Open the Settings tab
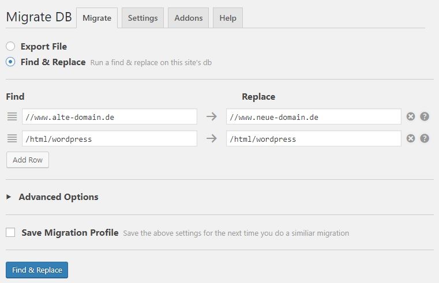Image resolution: width=439 pixels, height=283 pixels. [x=143, y=18]
